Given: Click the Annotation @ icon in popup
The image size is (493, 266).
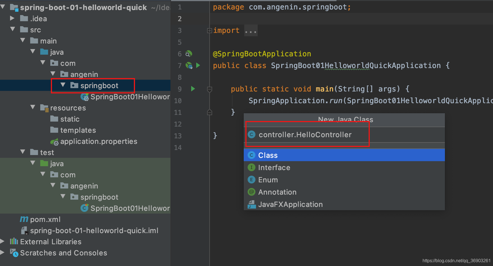Looking at the screenshot, I should pyautogui.click(x=252, y=192).
